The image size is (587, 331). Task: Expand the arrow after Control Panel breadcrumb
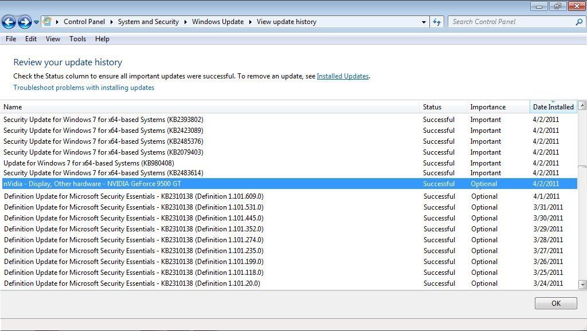click(x=112, y=22)
